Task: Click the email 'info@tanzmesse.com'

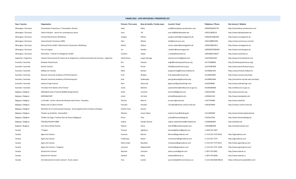Action: tap(176, 41)
